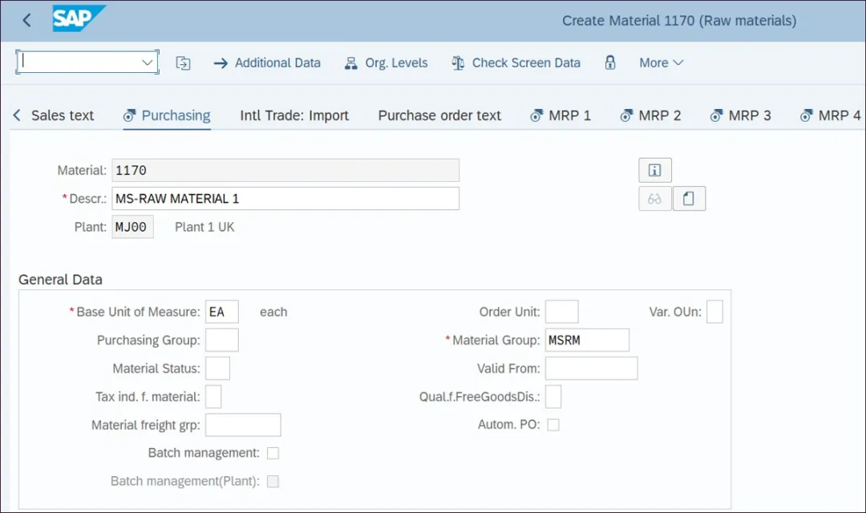Click the Order Unit field
866x513 pixels.
coord(561,312)
